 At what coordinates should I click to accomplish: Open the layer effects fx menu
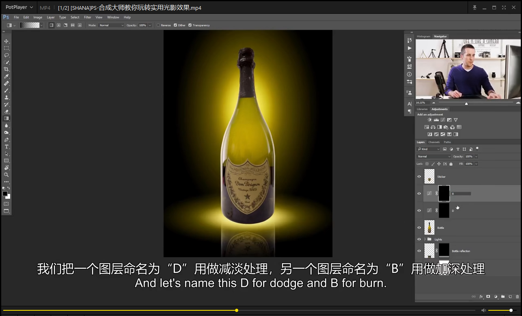click(481, 297)
